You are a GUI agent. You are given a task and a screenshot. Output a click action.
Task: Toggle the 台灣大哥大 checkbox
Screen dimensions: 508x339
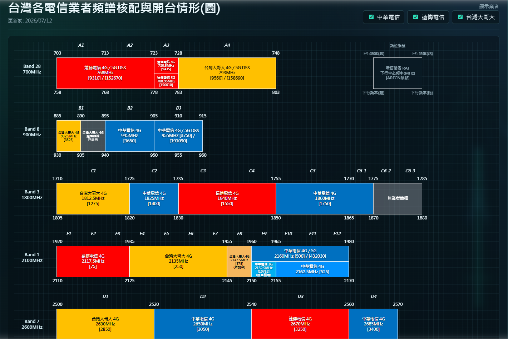460,17
